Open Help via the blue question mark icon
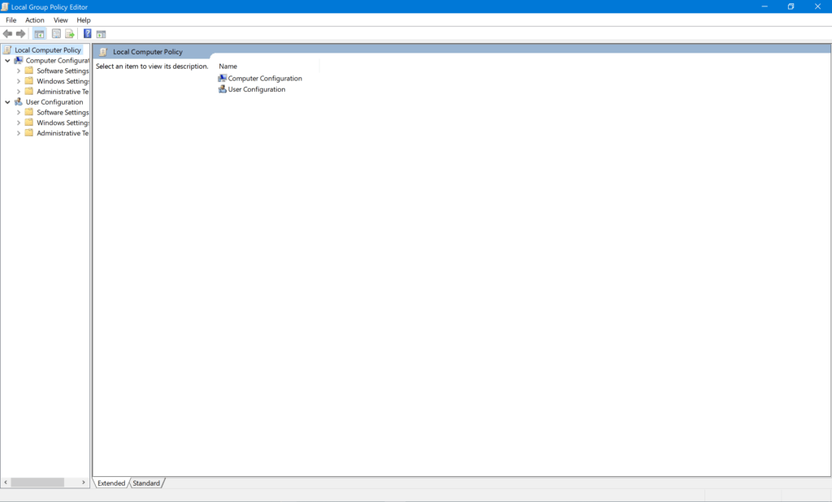The height and width of the screenshot is (502, 832). click(x=88, y=34)
